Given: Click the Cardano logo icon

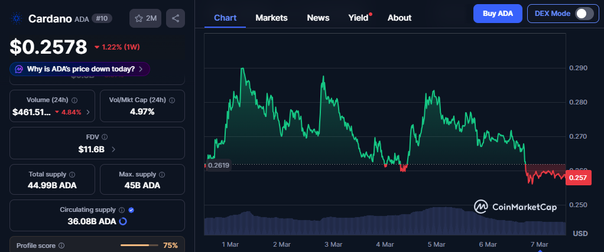Looking at the screenshot, I should tap(17, 19).
